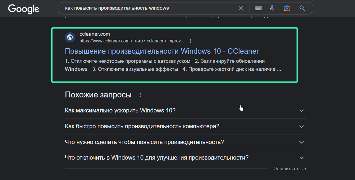This screenshot has width=355, height=180.
Task: Start voice search with microphone icon
Action: [x=272, y=8]
